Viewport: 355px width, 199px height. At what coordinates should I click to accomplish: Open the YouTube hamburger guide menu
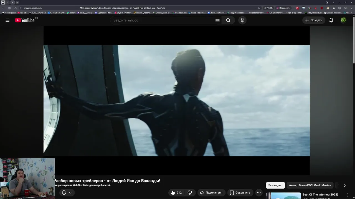coord(7,20)
